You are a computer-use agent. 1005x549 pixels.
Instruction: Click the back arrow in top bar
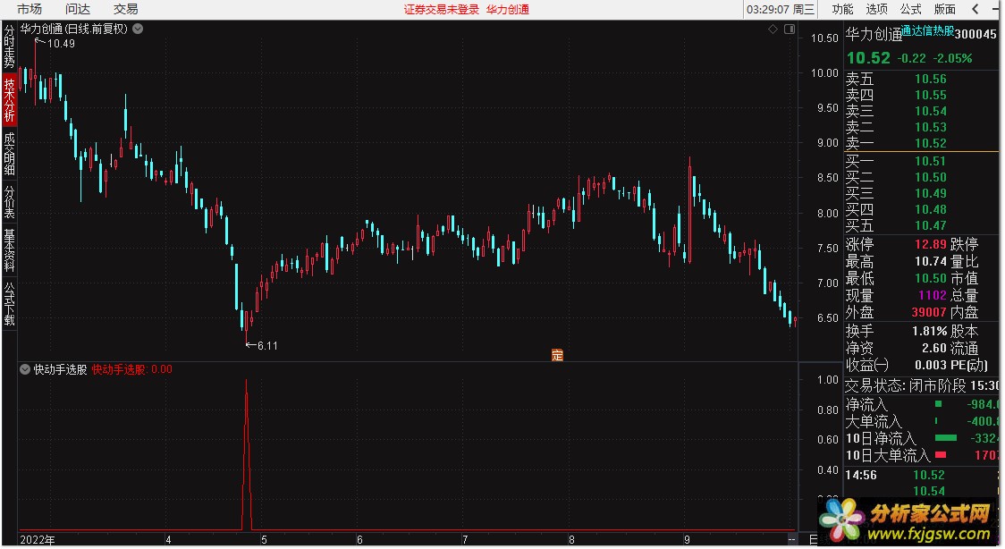click(975, 9)
